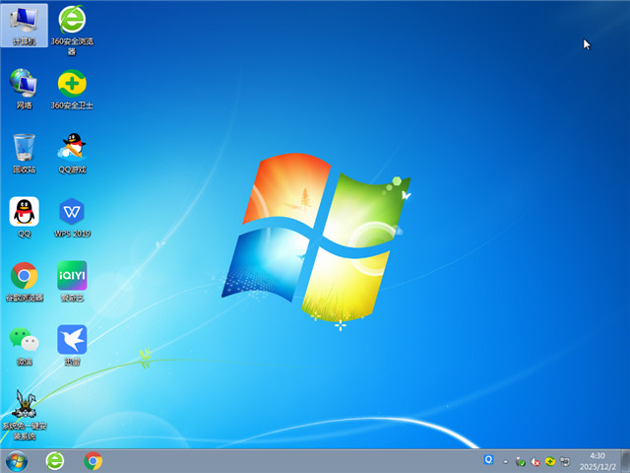630x473 pixels.
Task: Open the taskbar clock and date
Action: [597, 460]
